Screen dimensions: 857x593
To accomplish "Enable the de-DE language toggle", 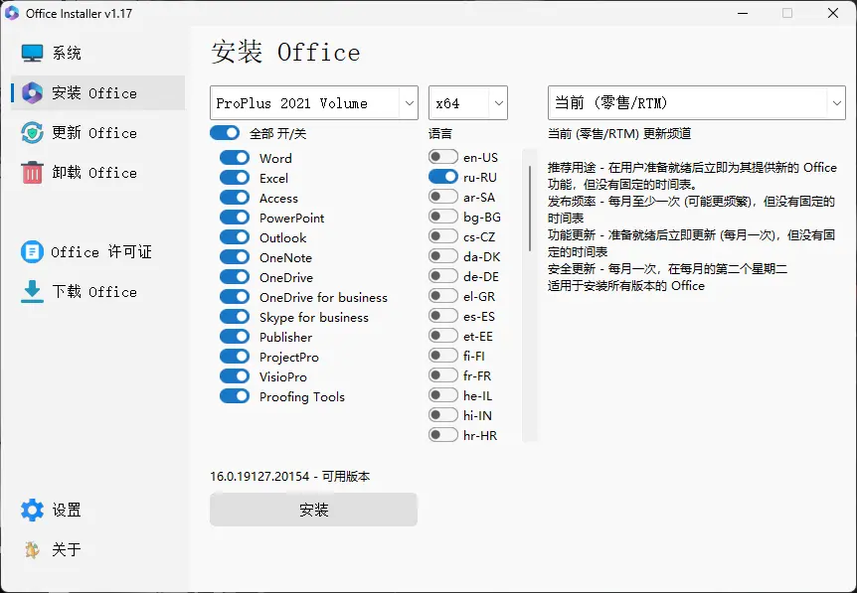I will 443,276.
